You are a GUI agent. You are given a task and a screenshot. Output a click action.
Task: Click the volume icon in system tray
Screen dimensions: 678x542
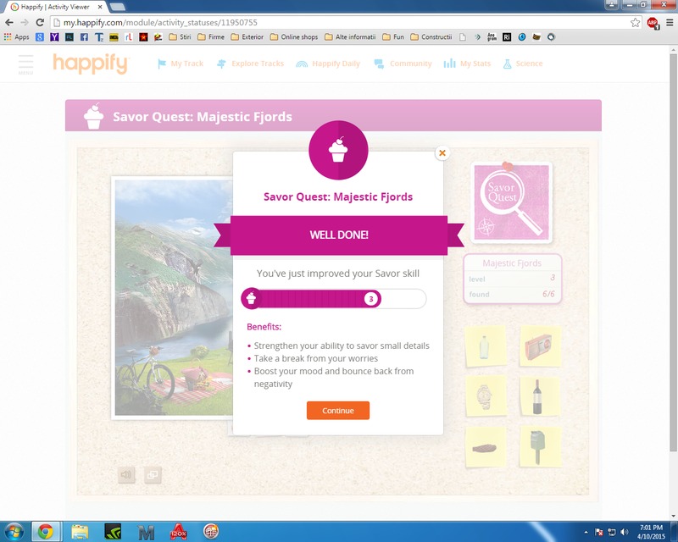click(625, 532)
